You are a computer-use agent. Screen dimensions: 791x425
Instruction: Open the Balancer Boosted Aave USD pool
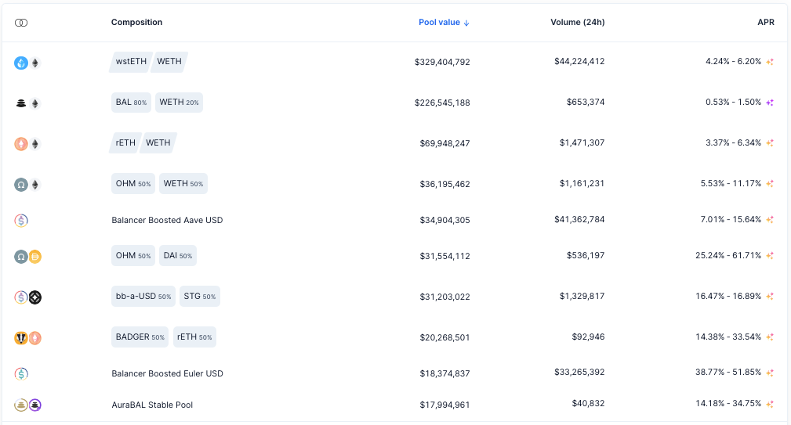[167, 220]
